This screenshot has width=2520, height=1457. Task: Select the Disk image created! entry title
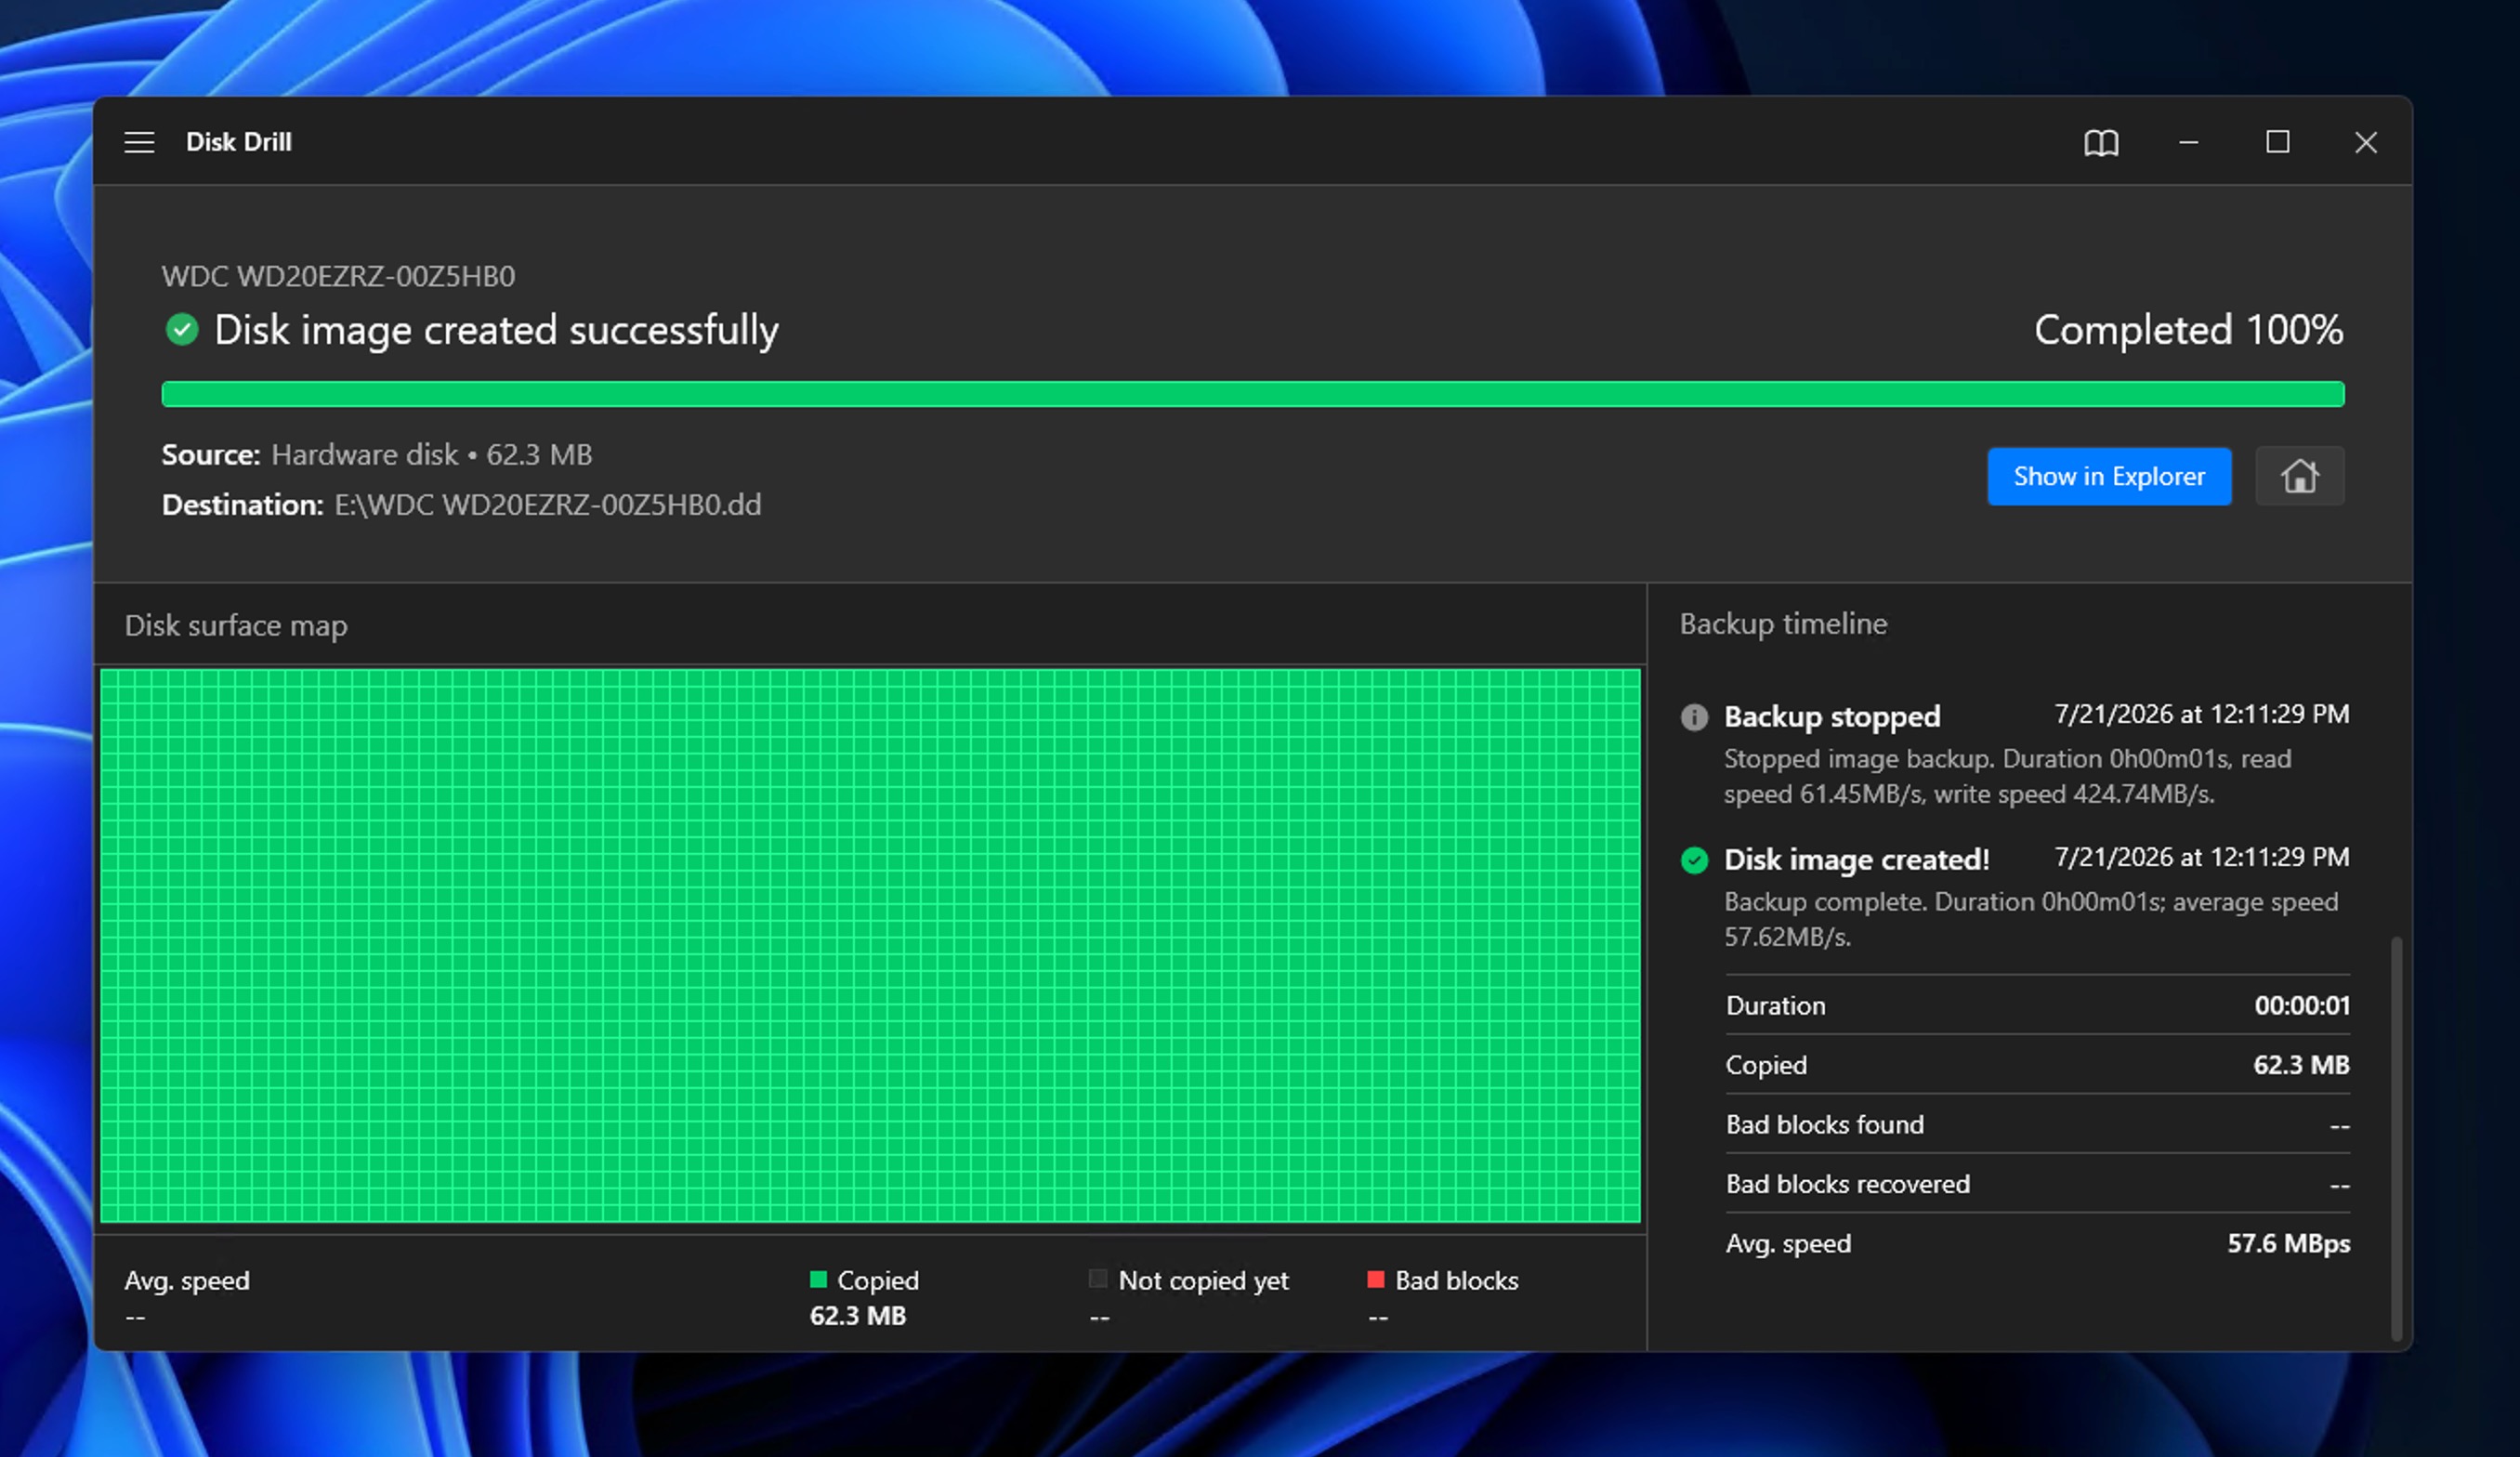coord(1857,860)
